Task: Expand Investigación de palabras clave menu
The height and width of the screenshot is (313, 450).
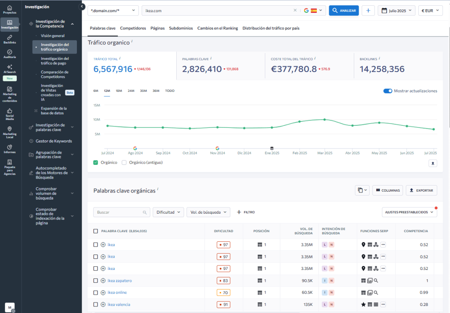Action: pos(73,127)
